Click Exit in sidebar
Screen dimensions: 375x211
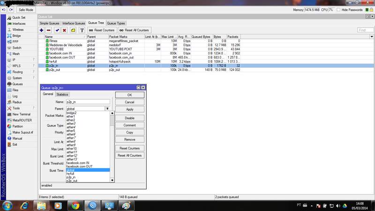tap(15, 144)
